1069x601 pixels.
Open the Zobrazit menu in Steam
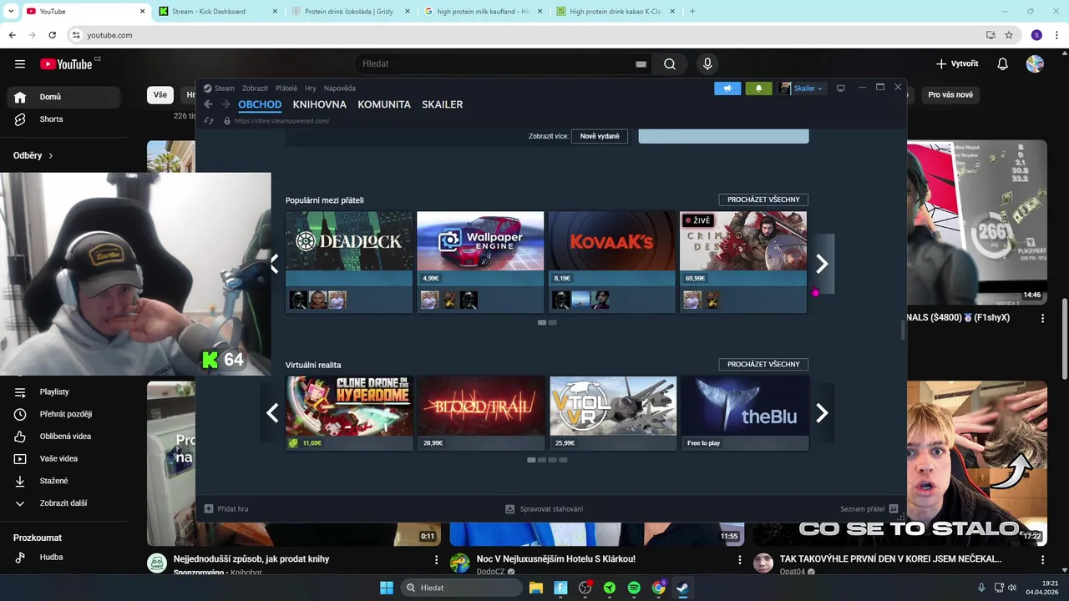pos(255,88)
